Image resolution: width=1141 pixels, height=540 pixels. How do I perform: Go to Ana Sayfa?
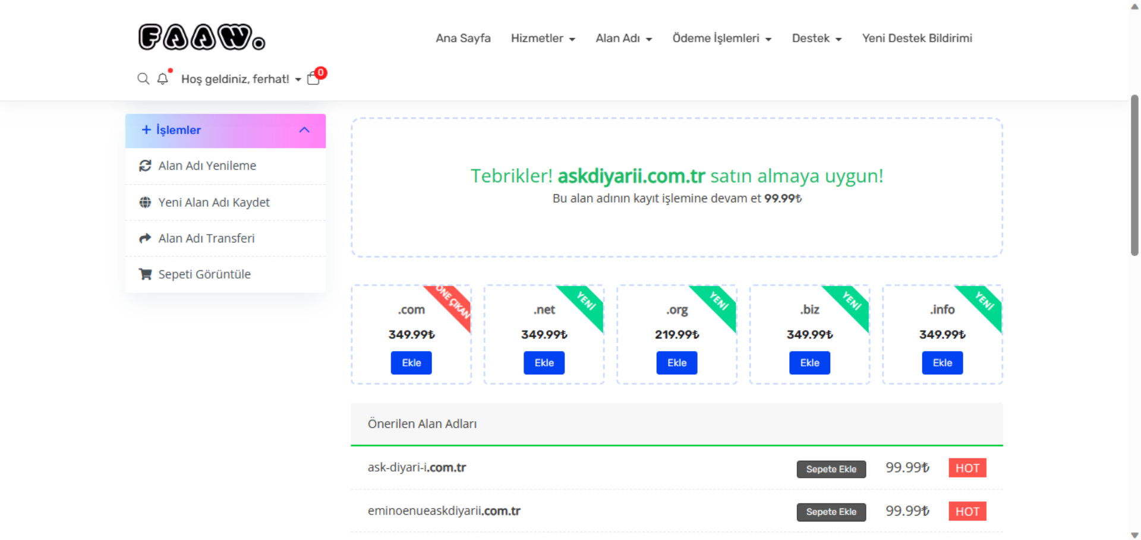click(463, 38)
